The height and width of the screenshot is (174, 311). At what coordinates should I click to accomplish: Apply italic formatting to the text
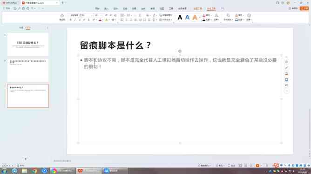[x=75, y=20]
